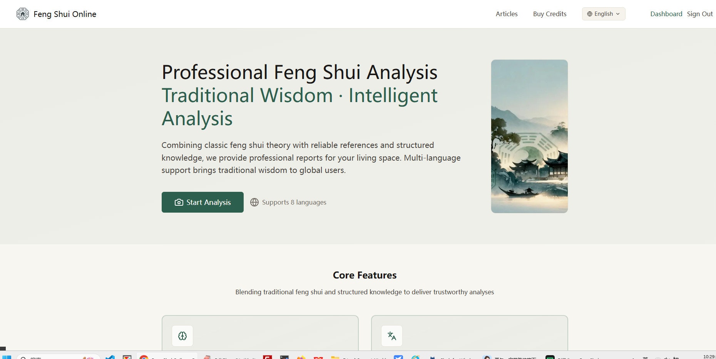716x359 pixels.
Task: Sign Out of the account
Action: 700,14
